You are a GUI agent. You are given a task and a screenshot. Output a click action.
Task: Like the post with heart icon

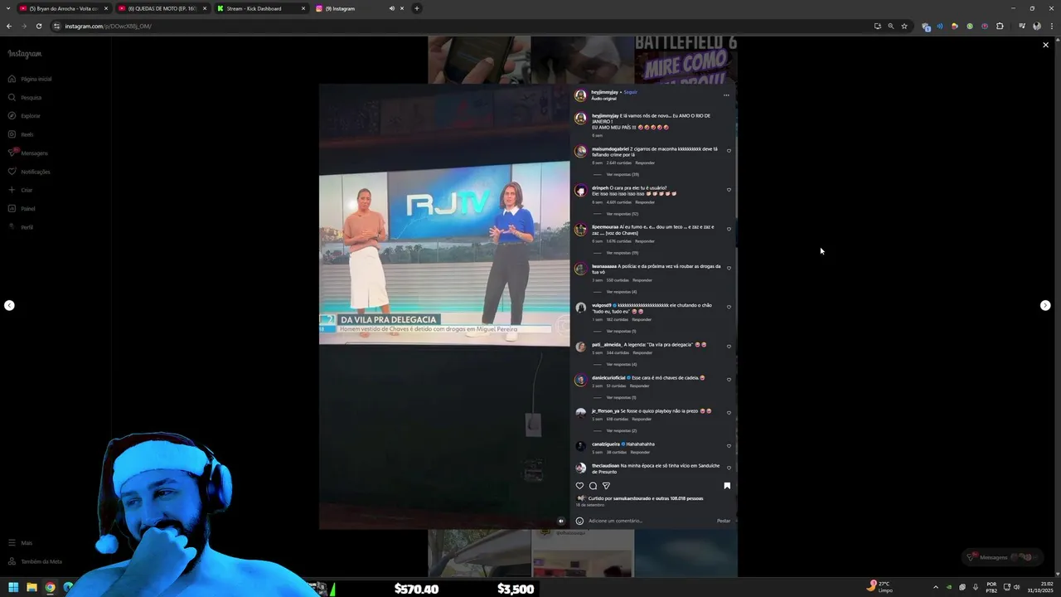[x=579, y=486]
